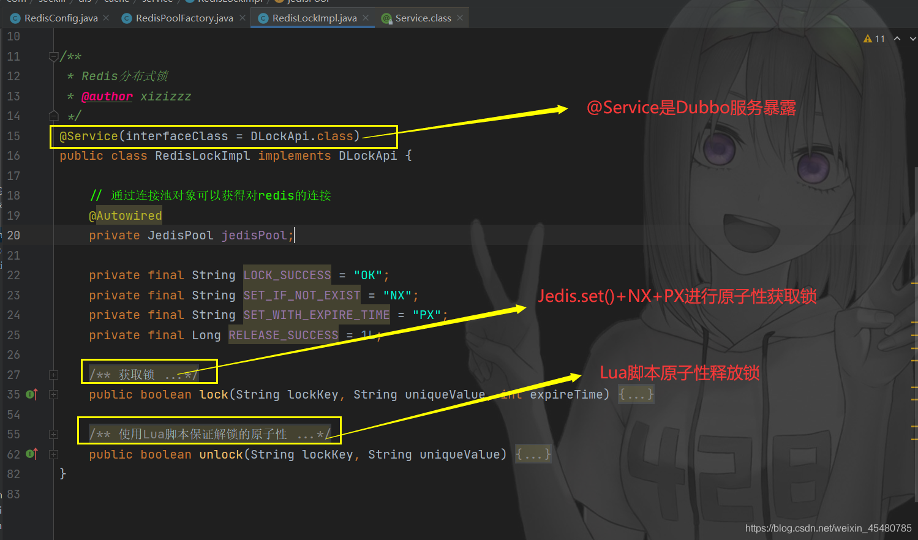Collapse the Javadoc comment at line 11

click(53, 57)
